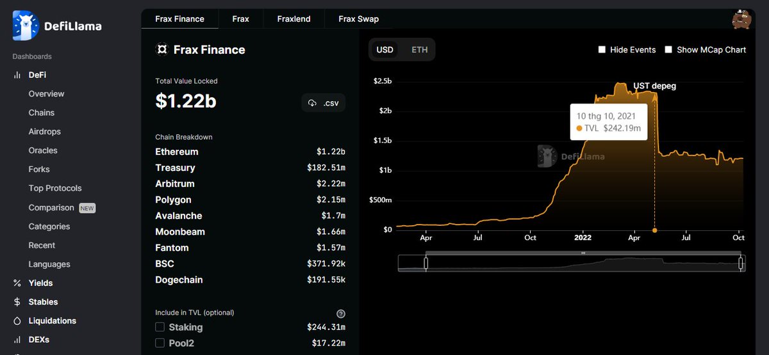Select the Frax Finance tab
Image resolution: width=769 pixels, height=355 pixels.
(x=179, y=19)
